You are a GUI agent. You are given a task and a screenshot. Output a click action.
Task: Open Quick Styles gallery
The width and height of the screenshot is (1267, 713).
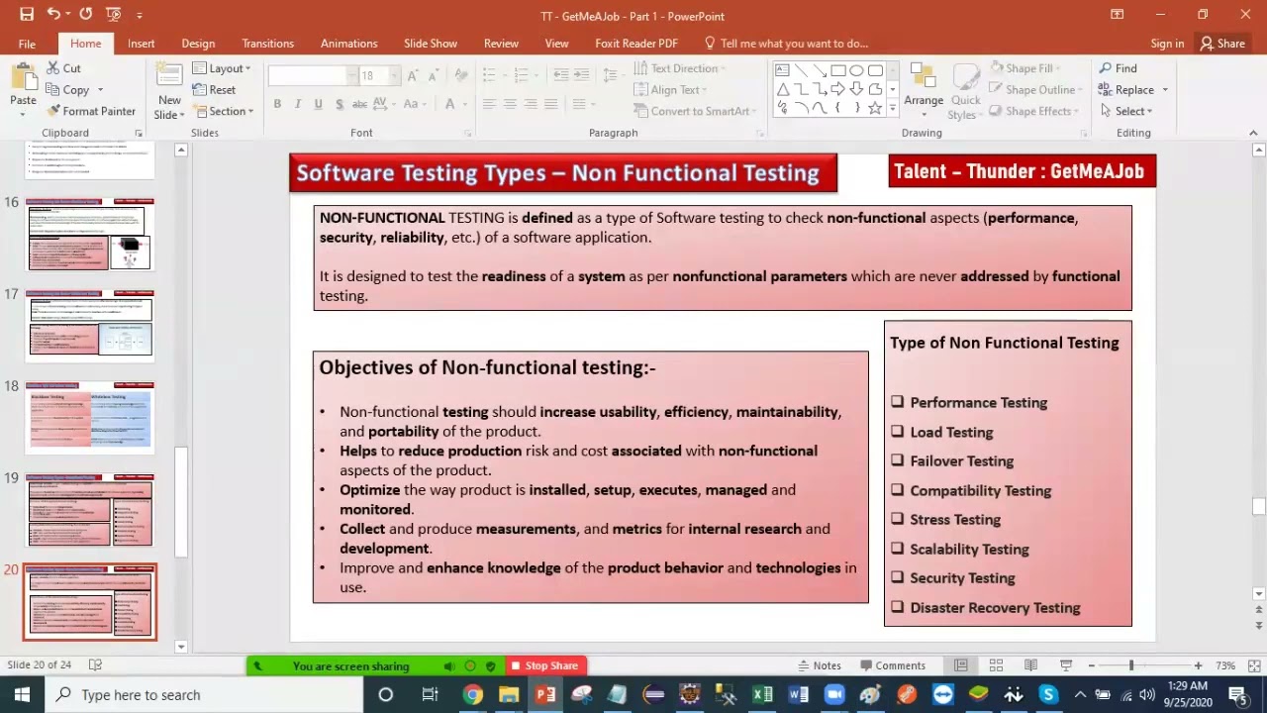(965, 91)
